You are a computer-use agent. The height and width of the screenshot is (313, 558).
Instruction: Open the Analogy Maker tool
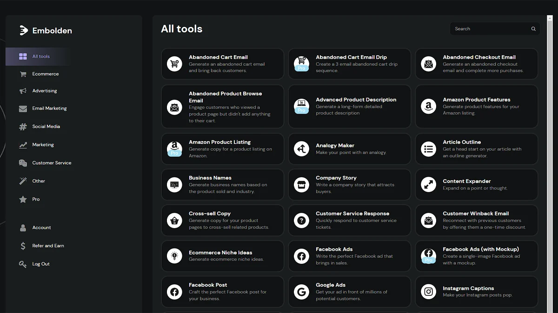tap(350, 149)
